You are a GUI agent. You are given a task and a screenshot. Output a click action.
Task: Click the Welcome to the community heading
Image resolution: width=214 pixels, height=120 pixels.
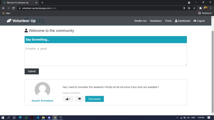[x=52, y=31]
